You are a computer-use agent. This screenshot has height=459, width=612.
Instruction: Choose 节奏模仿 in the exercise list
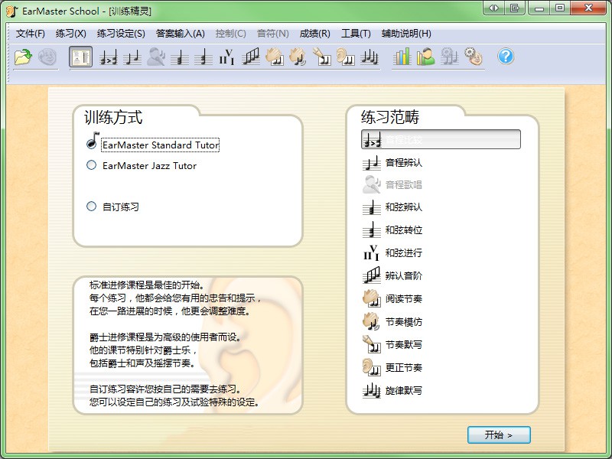[392, 321]
